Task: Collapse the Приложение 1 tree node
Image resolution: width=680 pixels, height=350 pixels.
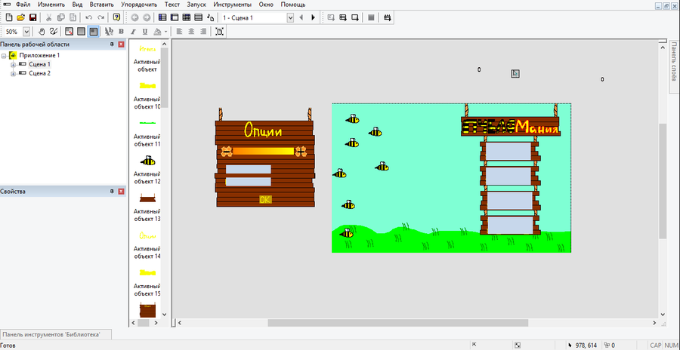Action: [4, 56]
